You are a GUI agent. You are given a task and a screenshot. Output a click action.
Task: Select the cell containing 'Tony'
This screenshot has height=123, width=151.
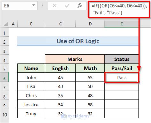[31, 113]
